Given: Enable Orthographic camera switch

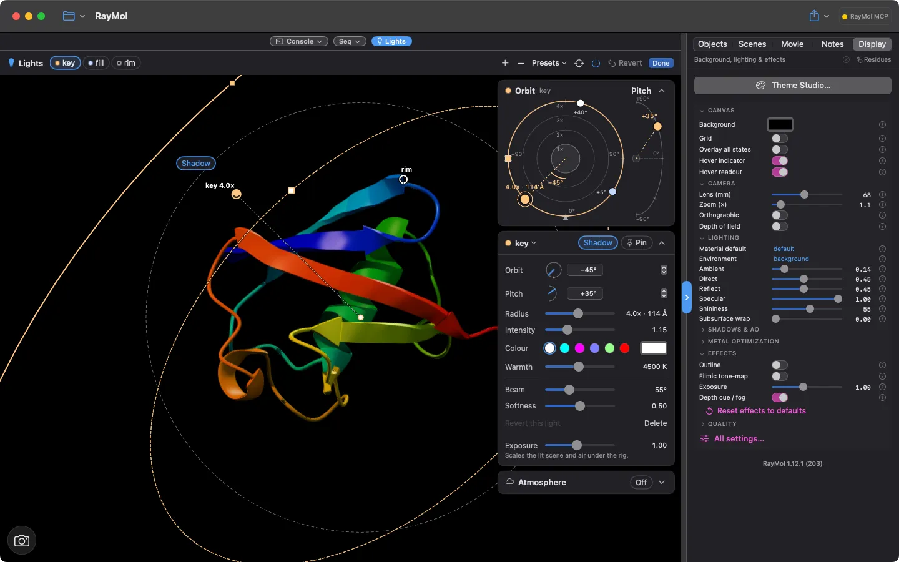Looking at the screenshot, I should (780, 215).
